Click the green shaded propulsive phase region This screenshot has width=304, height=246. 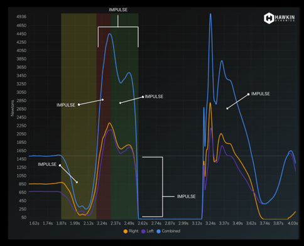point(124,116)
